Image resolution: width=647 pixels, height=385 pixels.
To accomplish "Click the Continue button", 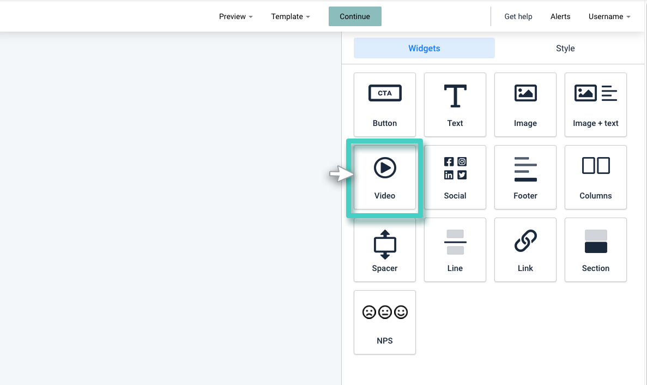I will [355, 16].
